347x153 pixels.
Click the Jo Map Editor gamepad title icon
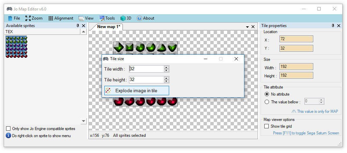coord(9,9)
